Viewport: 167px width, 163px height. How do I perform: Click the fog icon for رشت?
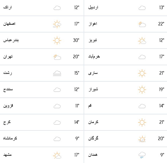pyautogui.click(x=57, y=73)
